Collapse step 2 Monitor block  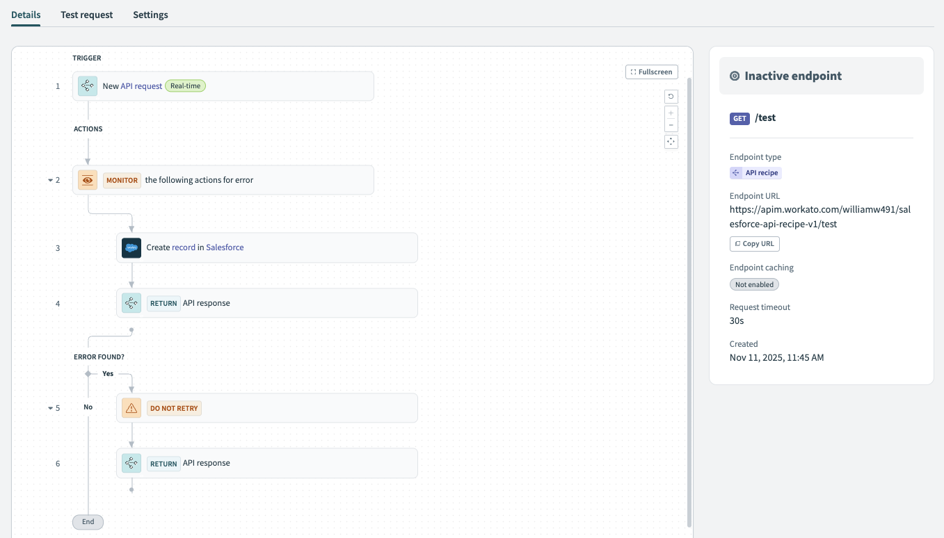[x=50, y=180]
